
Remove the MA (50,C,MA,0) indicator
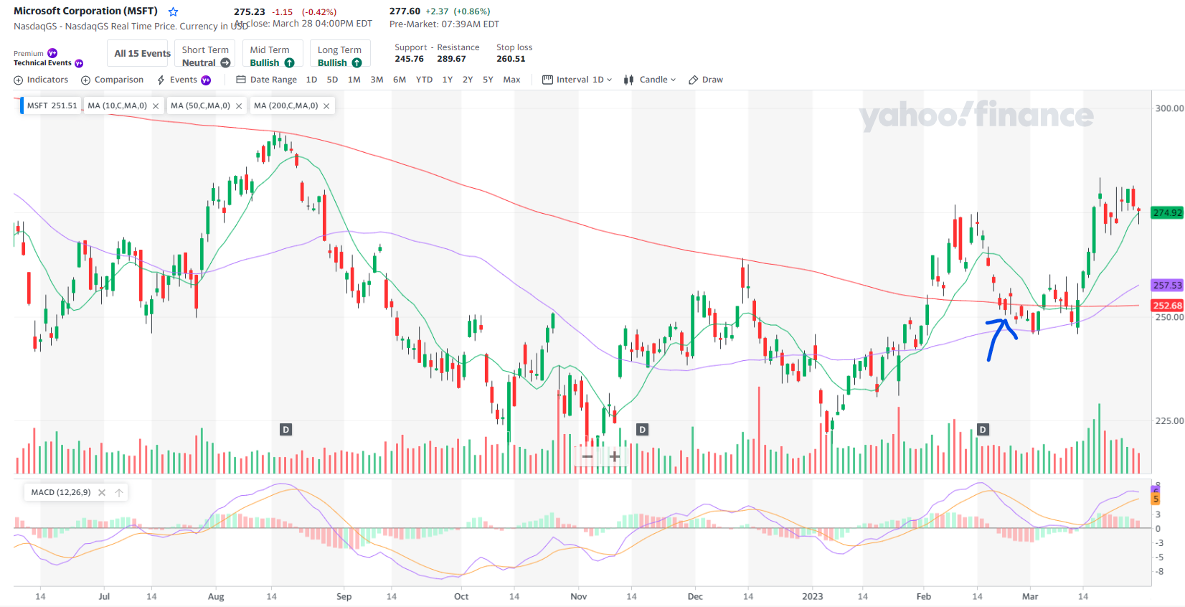click(x=239, y=106)
